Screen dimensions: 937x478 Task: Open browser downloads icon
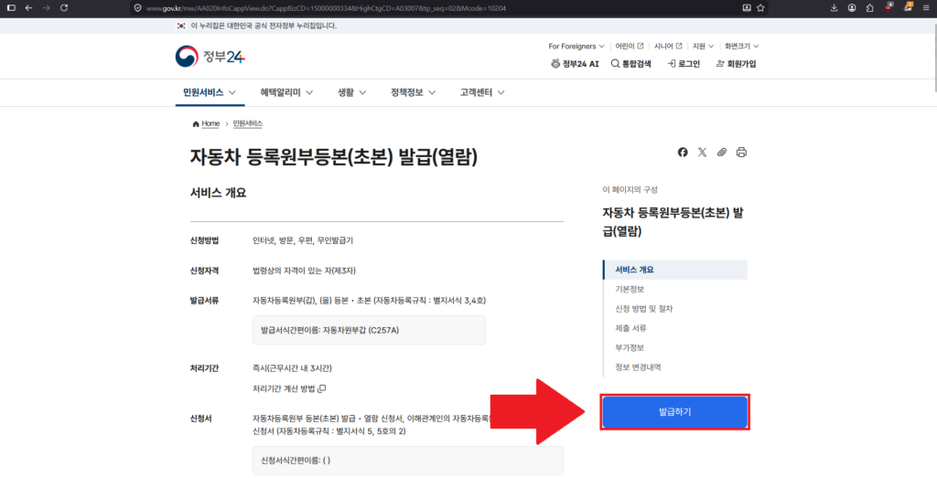coord(835,8)
